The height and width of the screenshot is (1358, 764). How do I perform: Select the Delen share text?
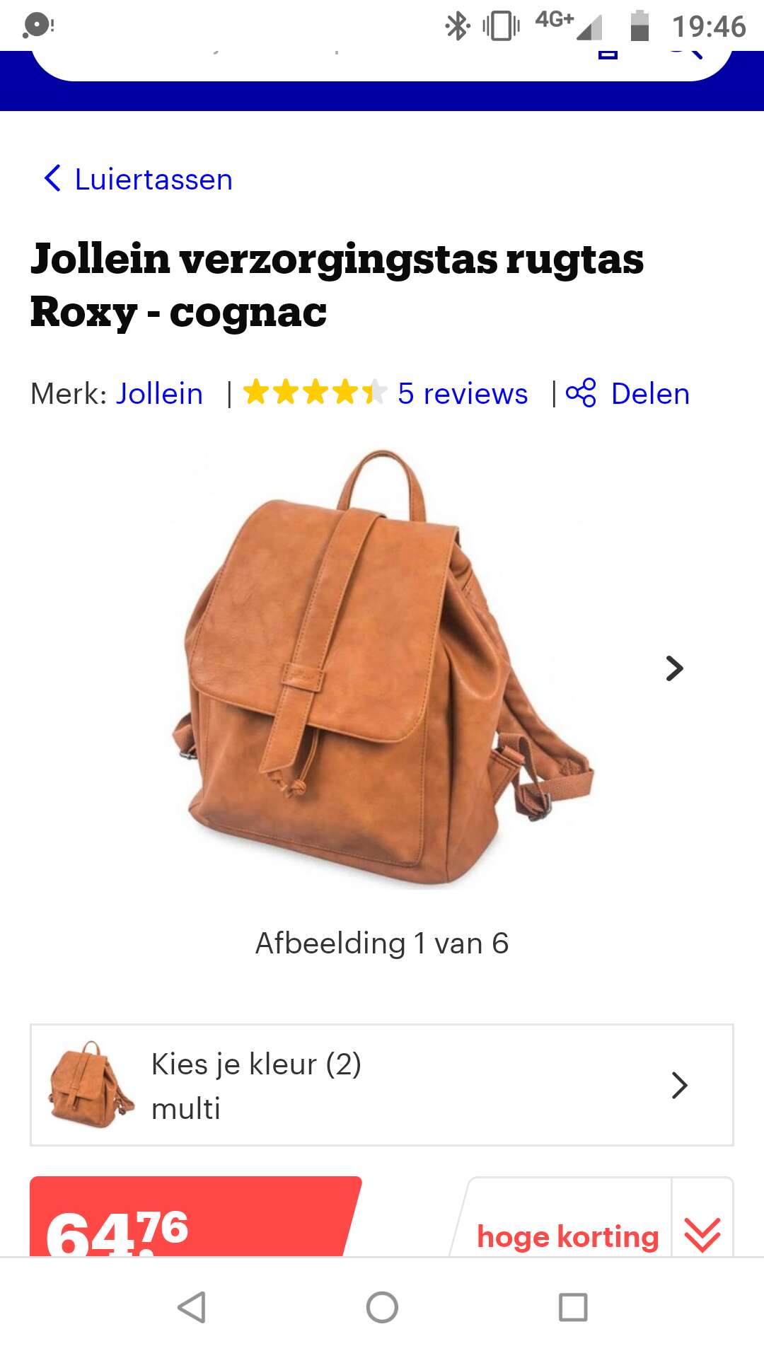coord(650,394)
